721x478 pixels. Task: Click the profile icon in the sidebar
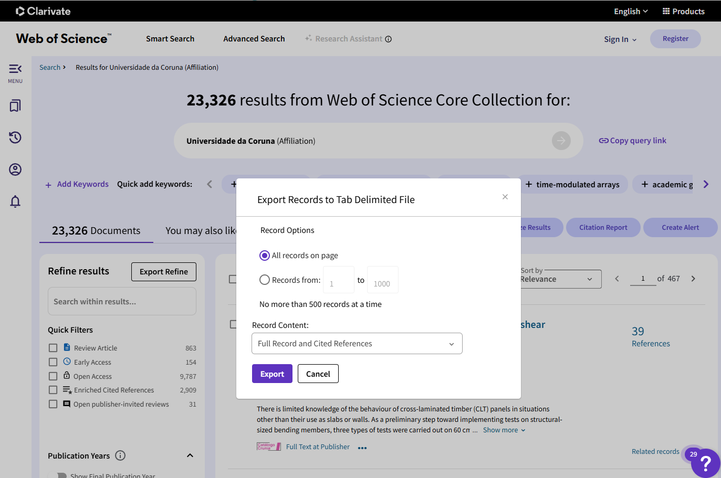pyautogui.click(x=15, y=169)
